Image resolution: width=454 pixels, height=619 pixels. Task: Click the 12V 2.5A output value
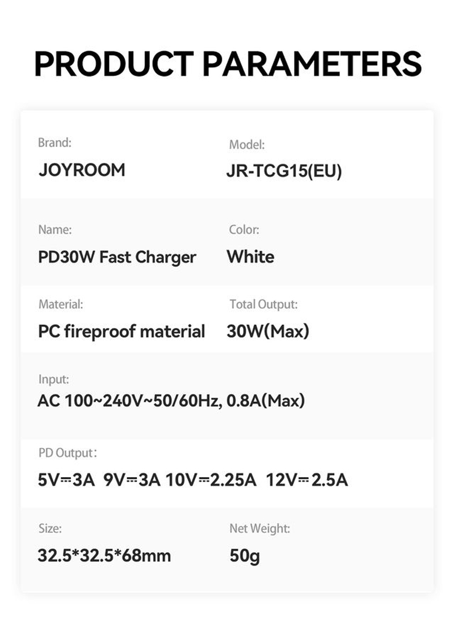click(307, 480)
